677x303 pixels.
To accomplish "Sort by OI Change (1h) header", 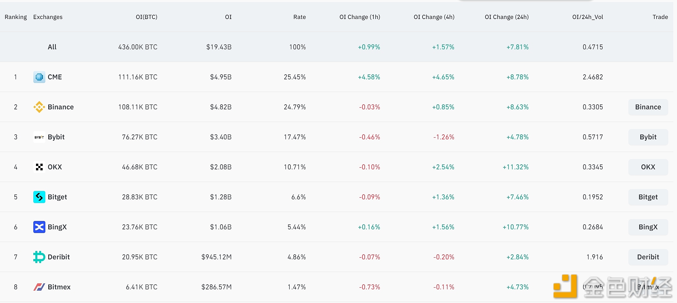I will [360, 17].
